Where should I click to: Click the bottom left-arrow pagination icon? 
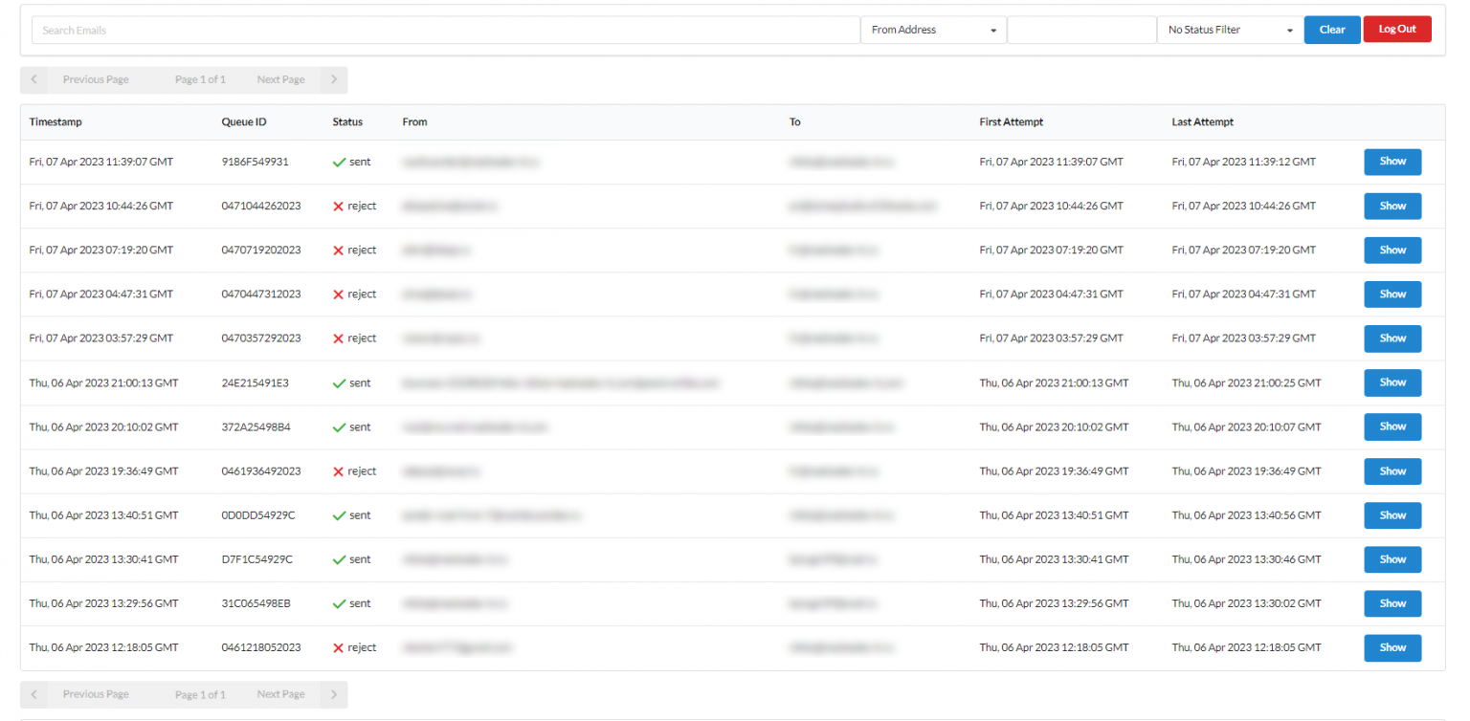point(33,694)
